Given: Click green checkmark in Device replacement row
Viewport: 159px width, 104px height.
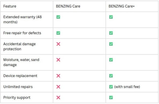Looking at the screenshot, I should (x=111, y=76).
